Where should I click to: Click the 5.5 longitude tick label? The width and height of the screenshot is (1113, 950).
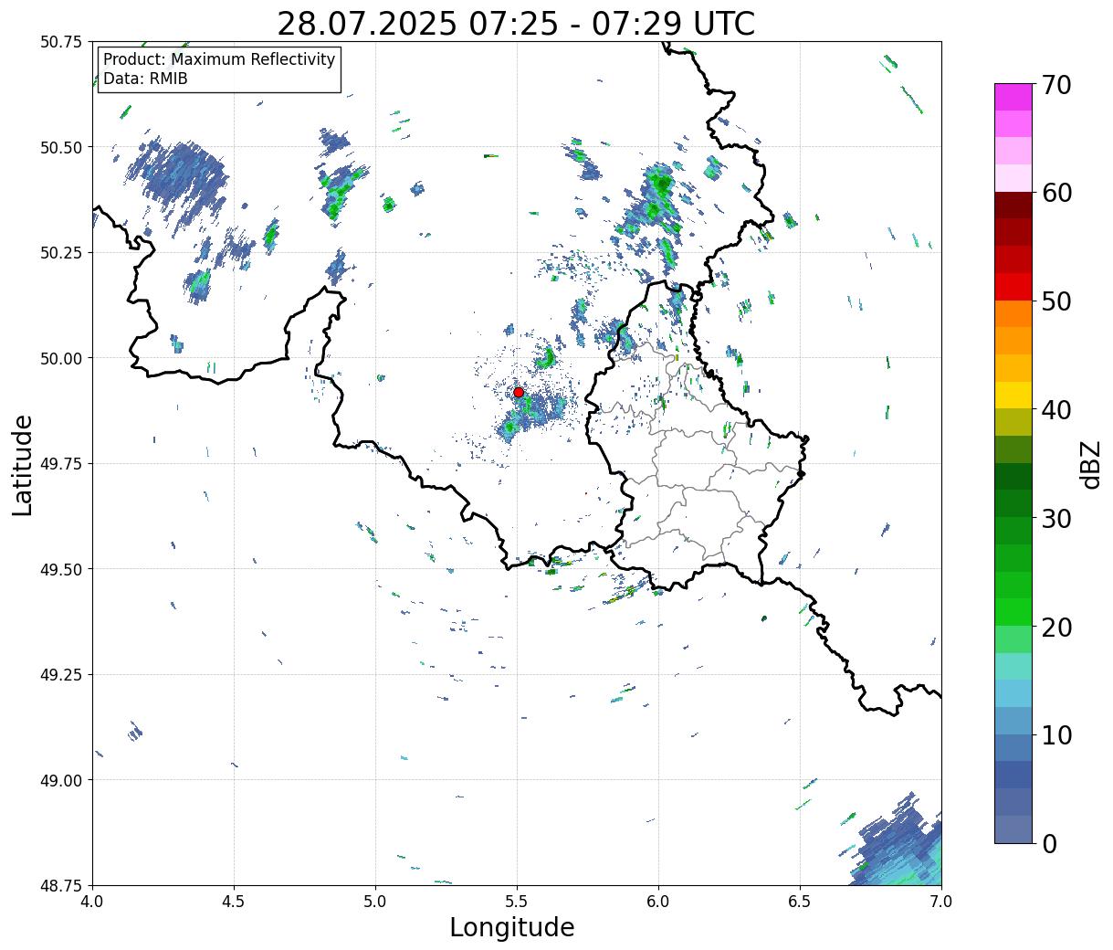517,902
